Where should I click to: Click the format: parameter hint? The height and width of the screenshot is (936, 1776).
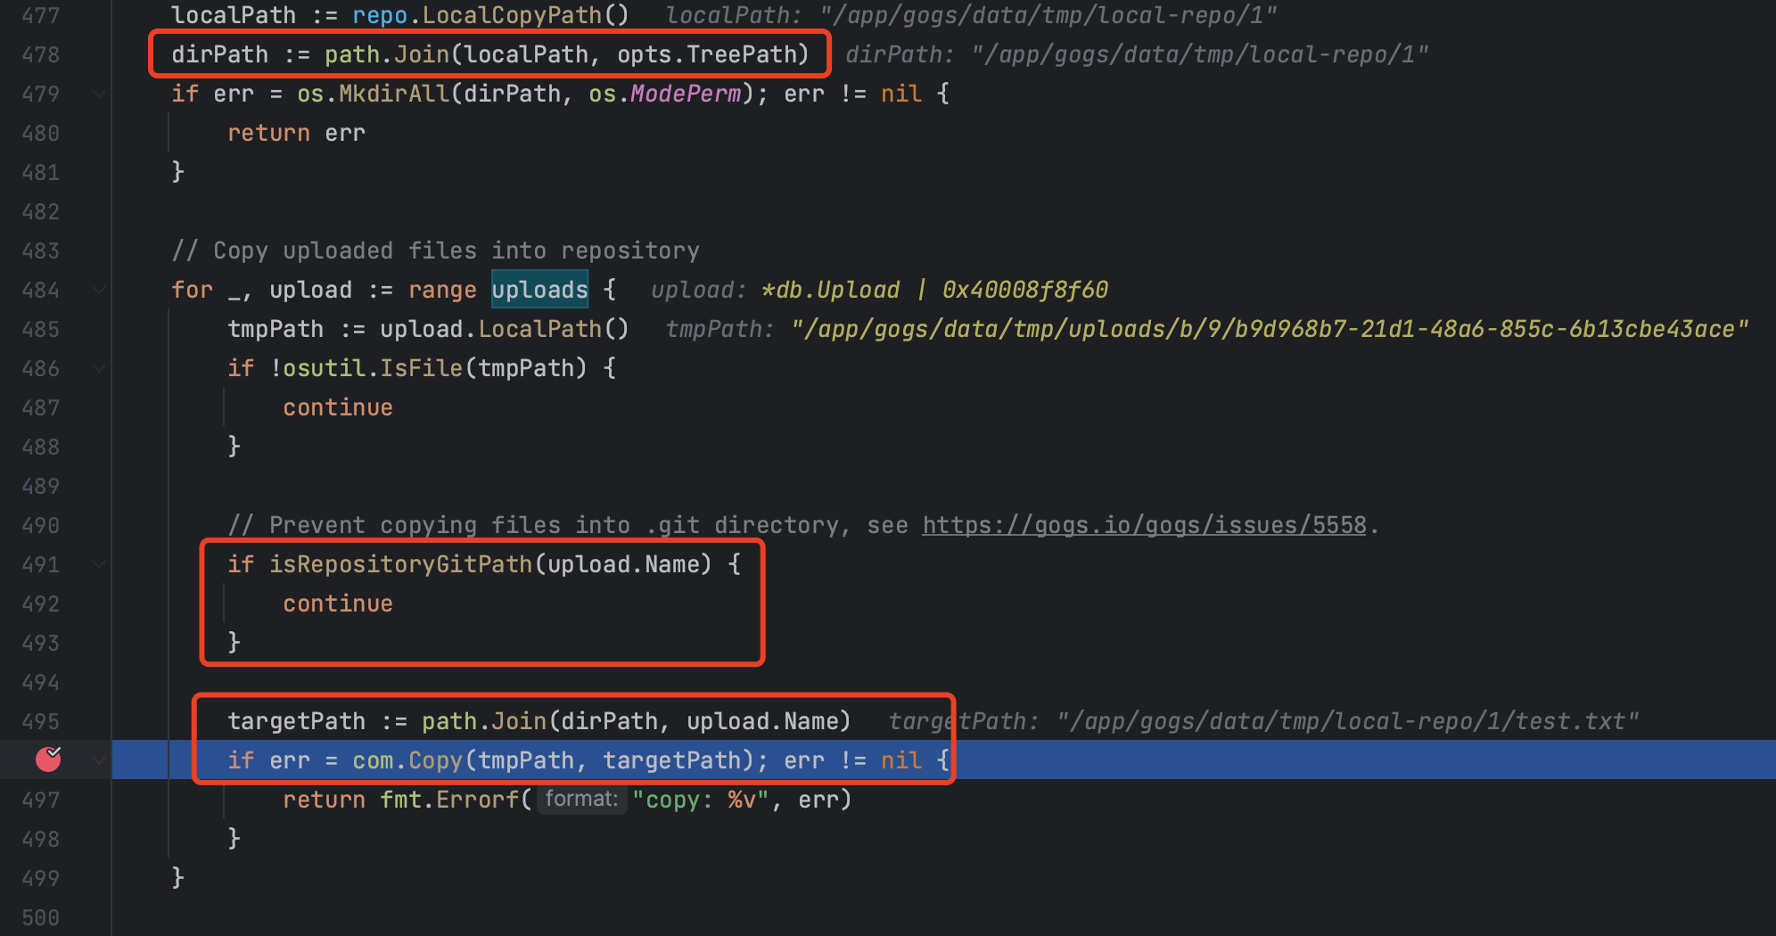point(581,799)
